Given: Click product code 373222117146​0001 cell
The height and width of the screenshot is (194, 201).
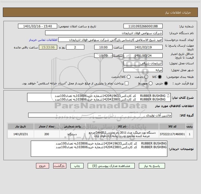Looking at the screenshot, I should click(172, 134).
